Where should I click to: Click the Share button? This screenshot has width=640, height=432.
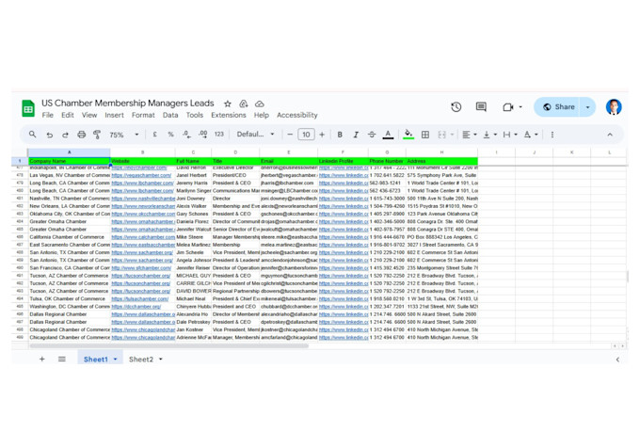[x=558, y=107]
